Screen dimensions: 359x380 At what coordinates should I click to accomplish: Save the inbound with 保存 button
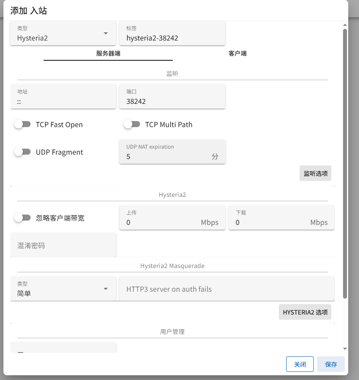[x=331, y=364]
